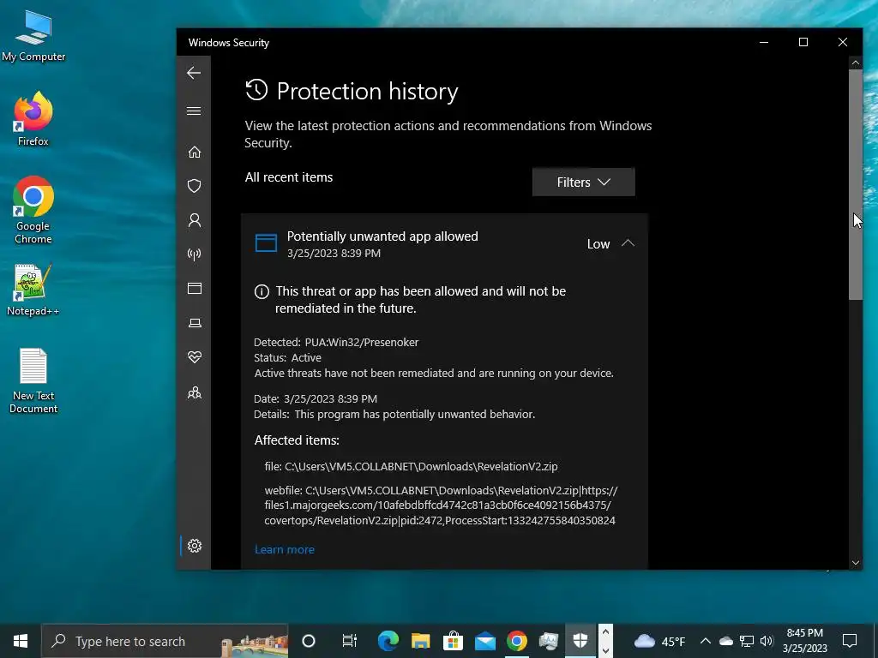
Task: Open the notification center icon
Action: (850, 641)
